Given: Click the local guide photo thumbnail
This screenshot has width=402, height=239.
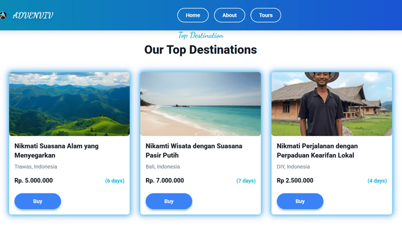Looking at the screenshot, I should [331, 104].
